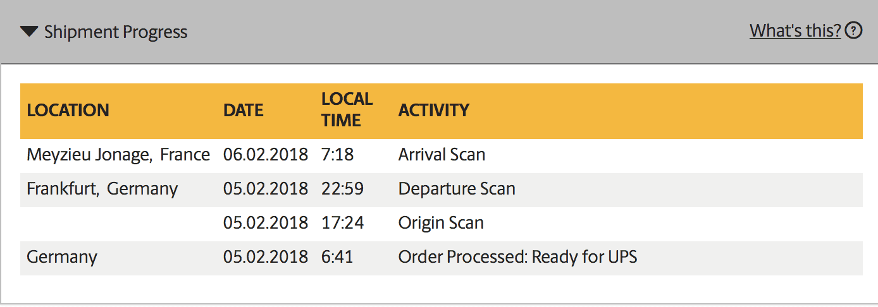
Task: Click the Shipment Progress heading text
Action: [116, 32]
